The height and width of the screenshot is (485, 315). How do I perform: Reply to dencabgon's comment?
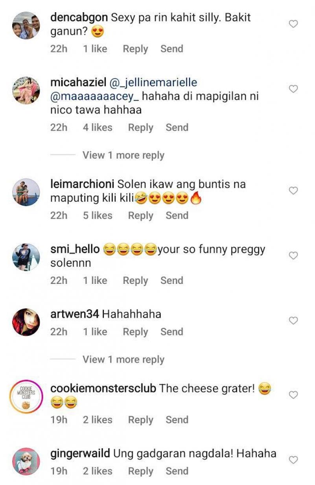[135, 49]
